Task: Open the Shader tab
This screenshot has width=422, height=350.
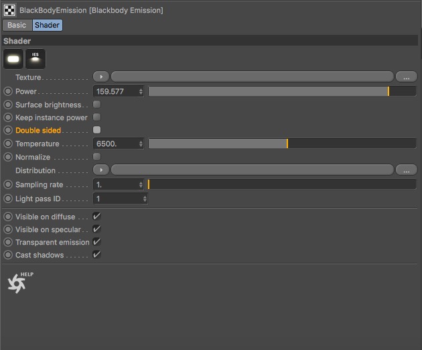Action: click(x=47, y=25)
